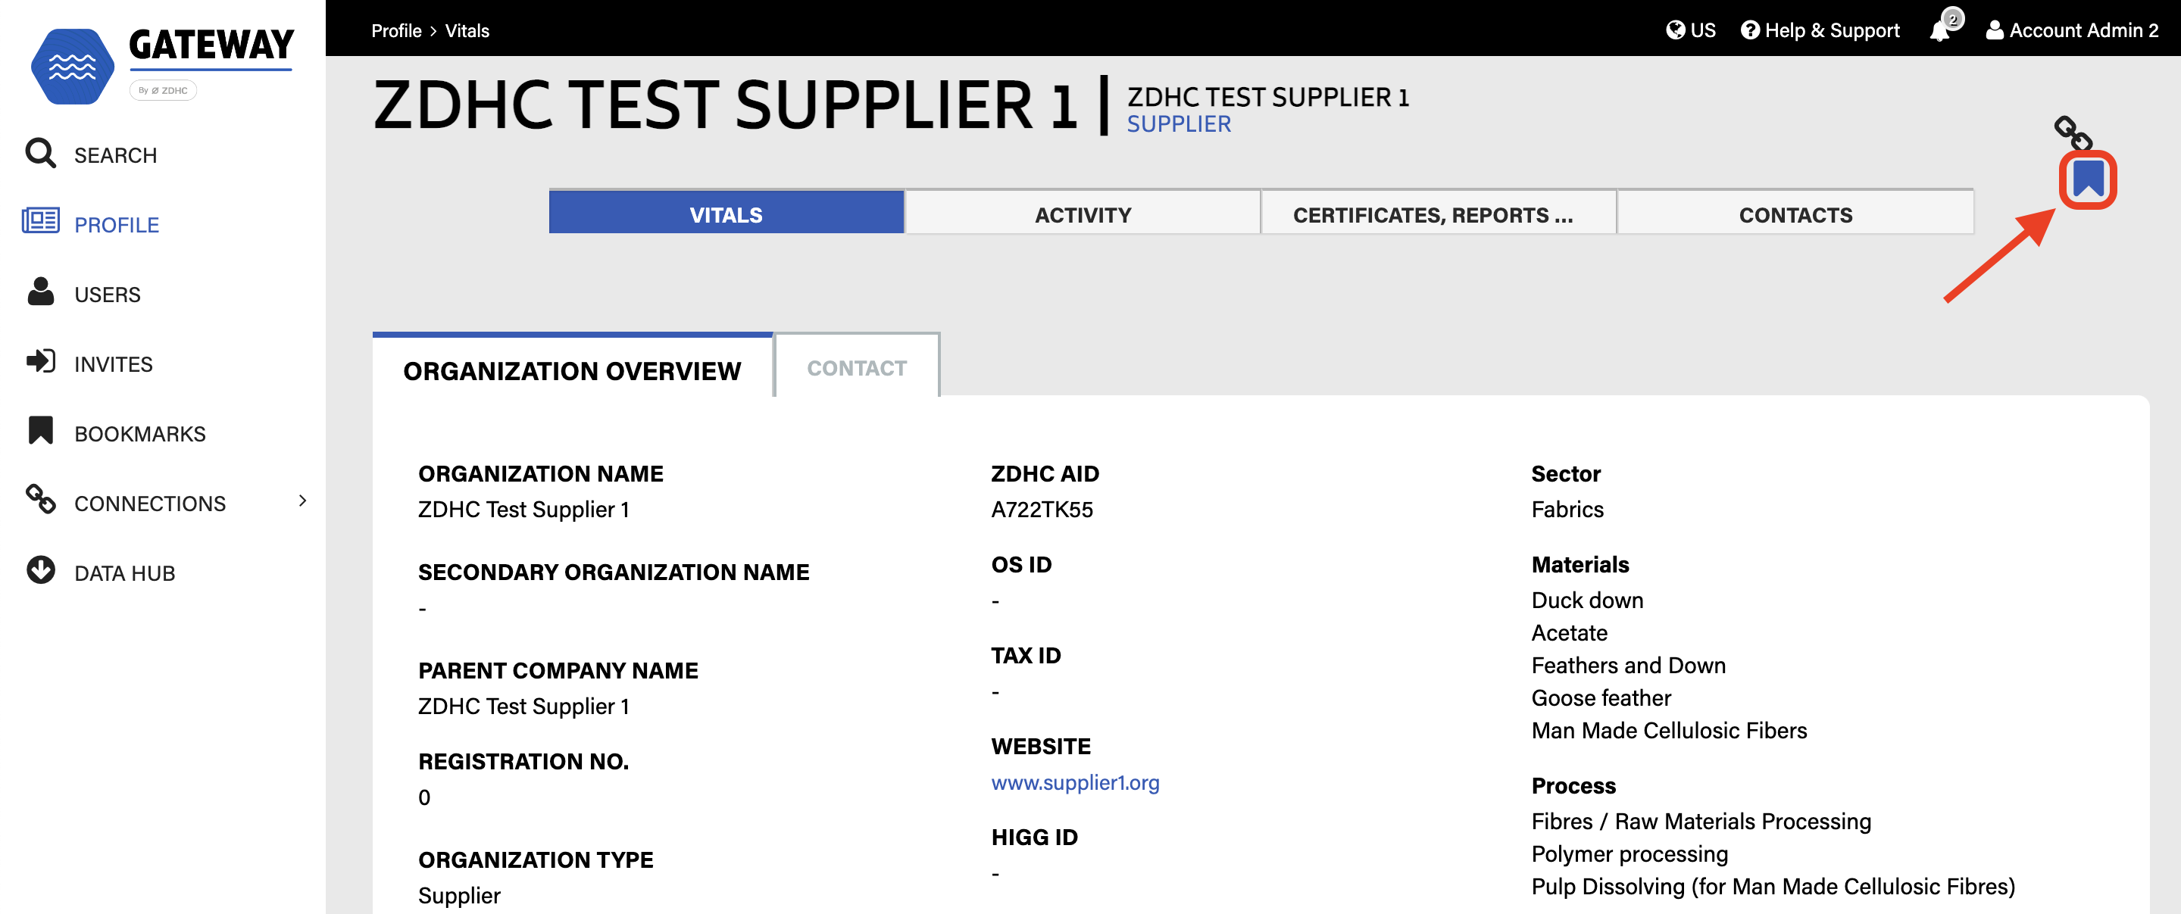Switch to the Contacts tab

pyautogui.click(x=1795, y=215)
